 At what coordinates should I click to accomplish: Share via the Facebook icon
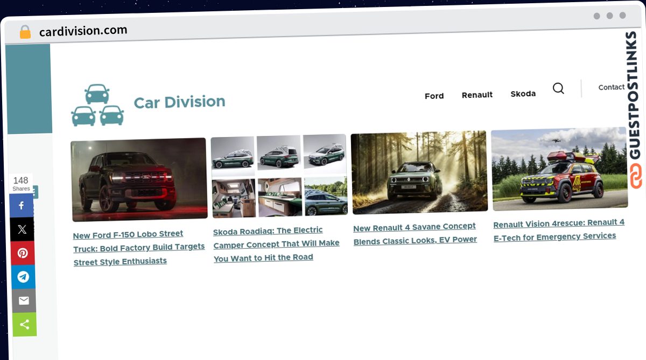(x=22, y=205)
